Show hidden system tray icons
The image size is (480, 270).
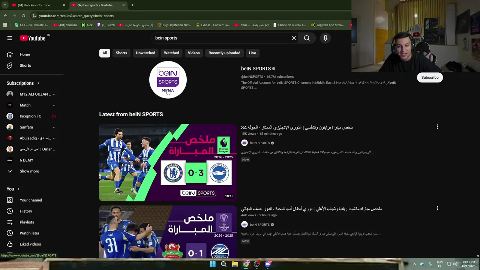click(414, 264)
